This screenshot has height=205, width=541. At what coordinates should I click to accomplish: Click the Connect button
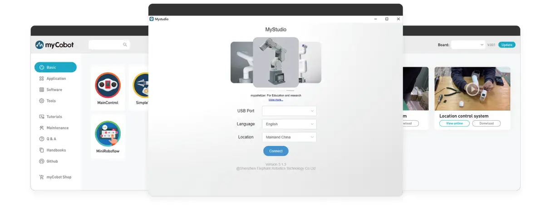coord(275,151)
